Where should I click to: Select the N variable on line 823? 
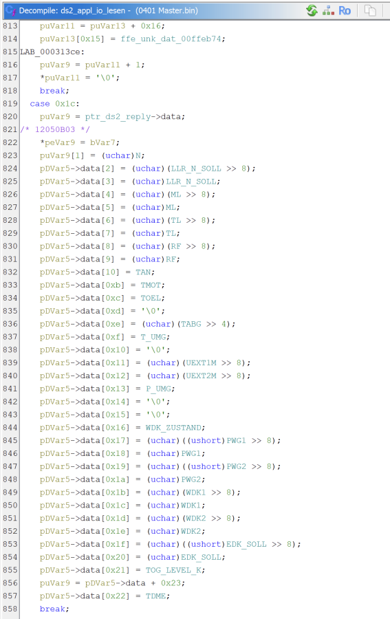pyautogui.click(x=138, y=155)
